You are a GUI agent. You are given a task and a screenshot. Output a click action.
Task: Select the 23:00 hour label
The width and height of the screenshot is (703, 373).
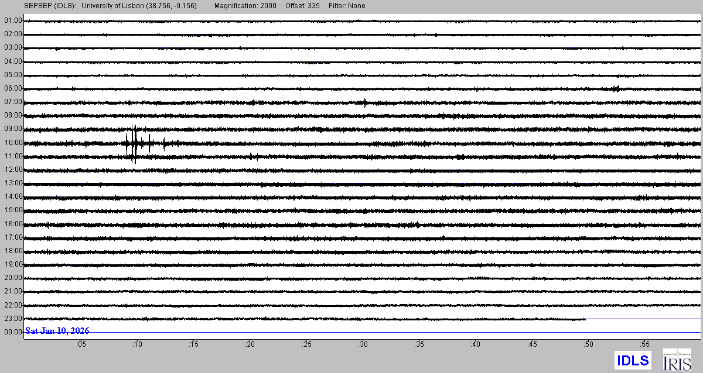point(13,319)
